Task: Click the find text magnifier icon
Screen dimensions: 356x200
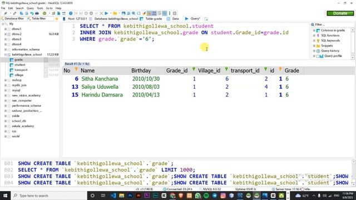Action: pos(133,13)
